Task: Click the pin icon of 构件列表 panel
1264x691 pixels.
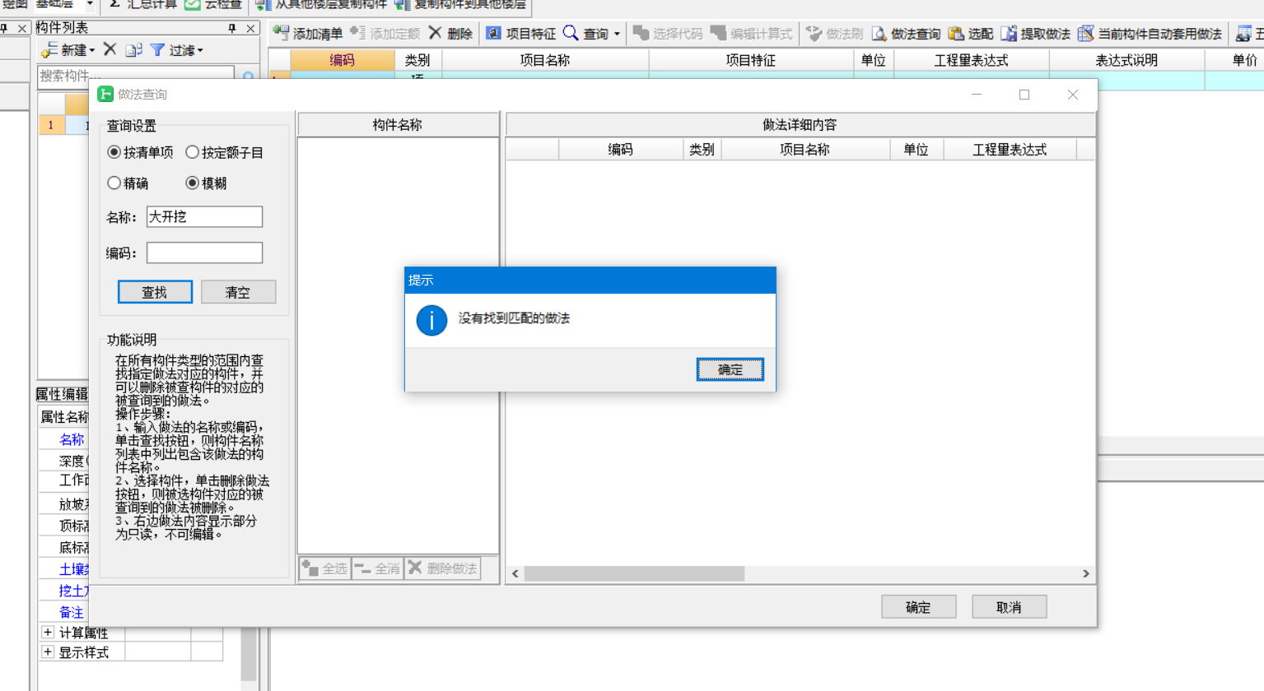Action: (232, 28)
